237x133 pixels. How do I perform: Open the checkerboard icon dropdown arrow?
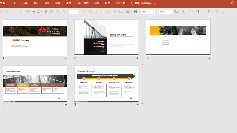point(179,11)
